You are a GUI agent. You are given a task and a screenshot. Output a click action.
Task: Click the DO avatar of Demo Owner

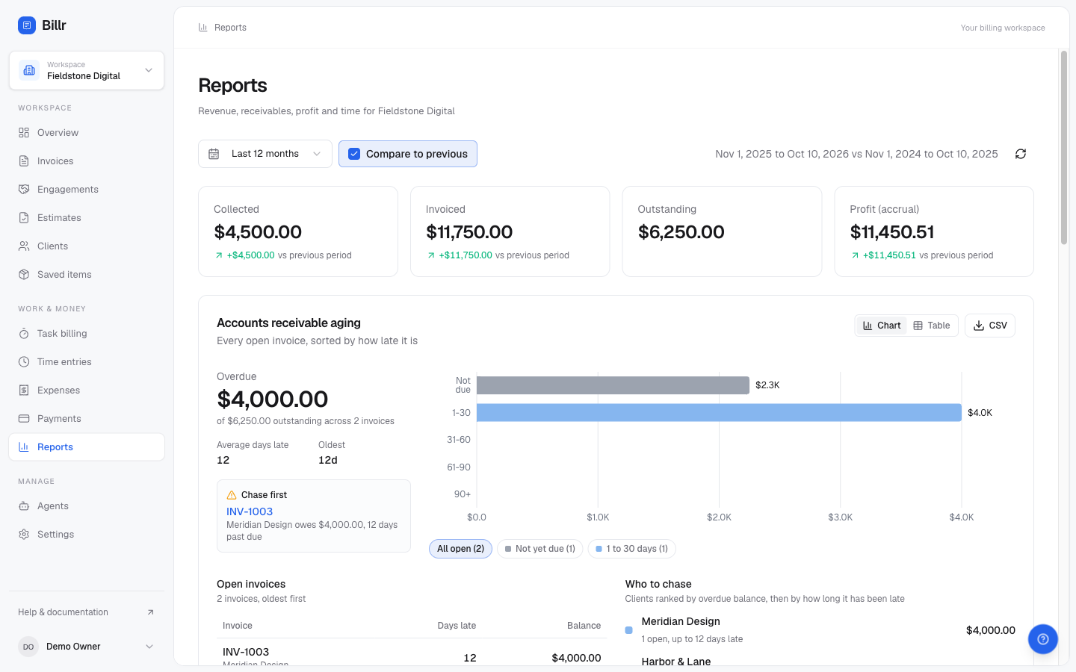point(28,647)
